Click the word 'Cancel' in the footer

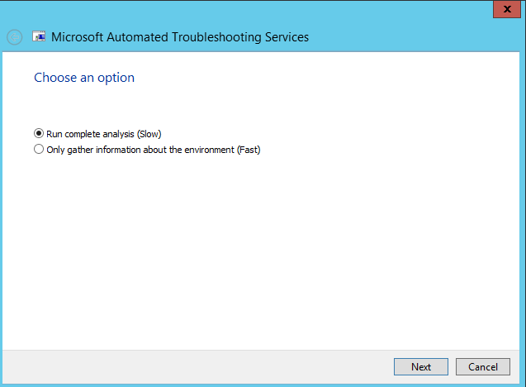point(483,367)
